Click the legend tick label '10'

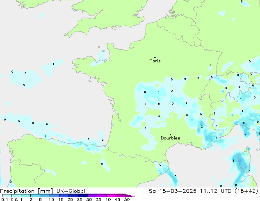tap(51, 199)
